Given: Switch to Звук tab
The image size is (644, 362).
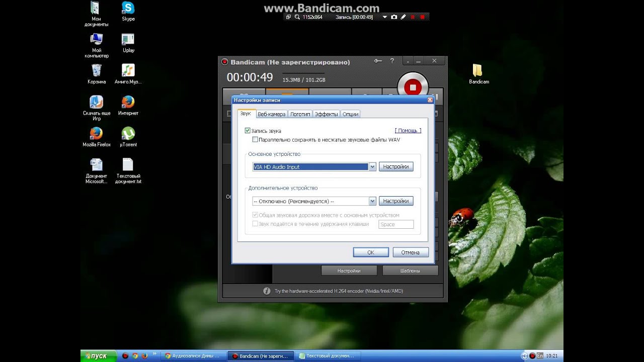Looking at the screenshot, I should (246, 114).
